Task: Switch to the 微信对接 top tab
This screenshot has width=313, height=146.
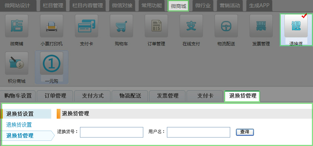Action: point(122,6)
